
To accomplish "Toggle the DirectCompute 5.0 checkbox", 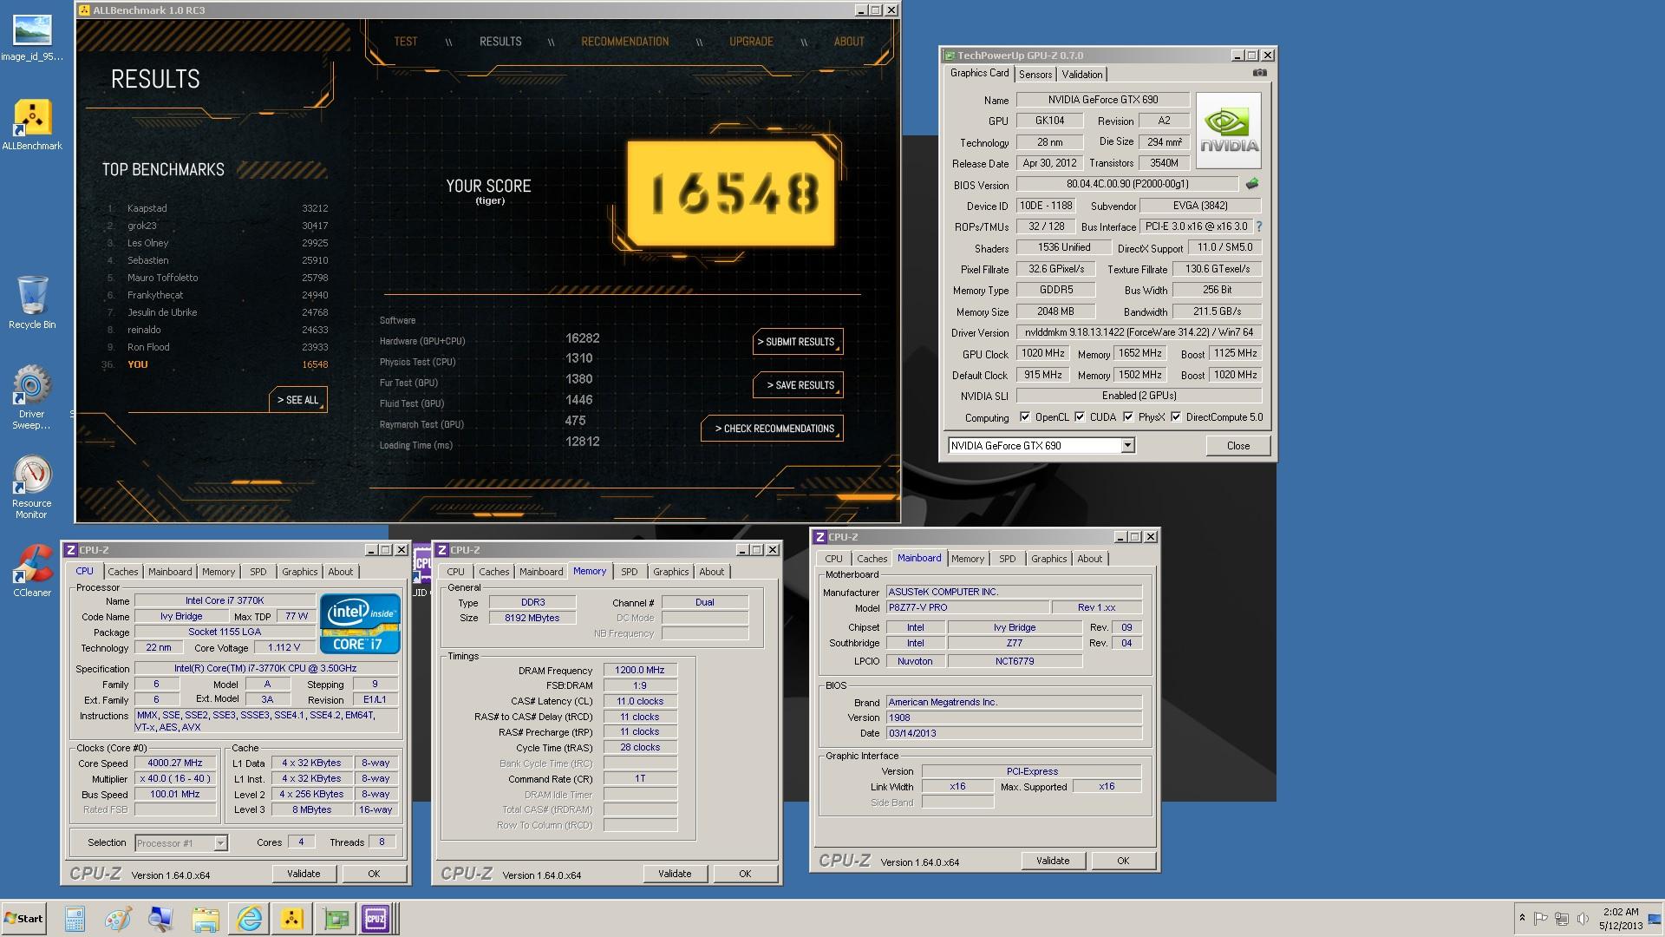I will (1176, 417).
